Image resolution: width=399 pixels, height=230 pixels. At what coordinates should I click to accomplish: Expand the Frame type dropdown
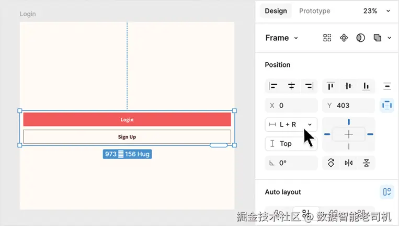tap(282, 38)
